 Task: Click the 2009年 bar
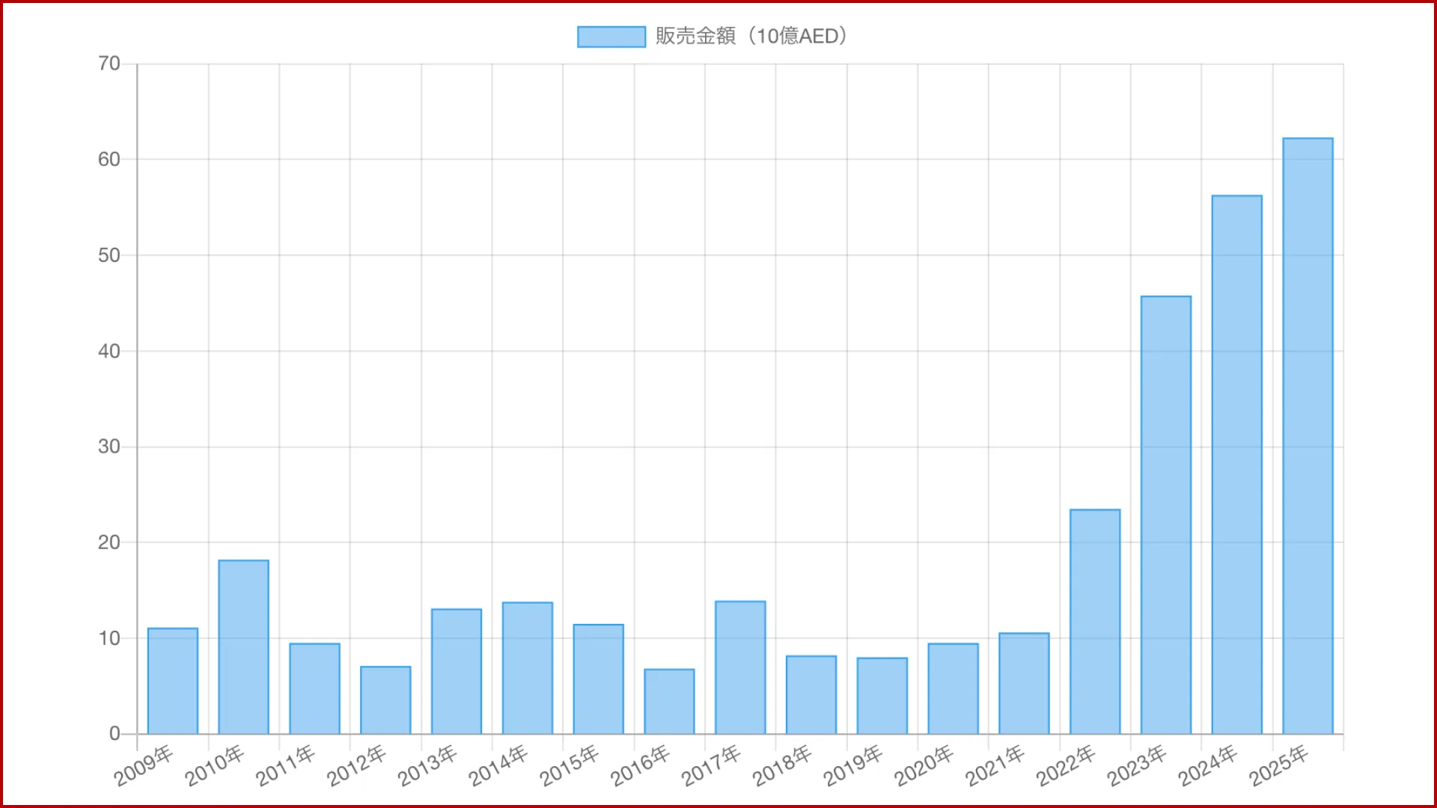[173, 681]
